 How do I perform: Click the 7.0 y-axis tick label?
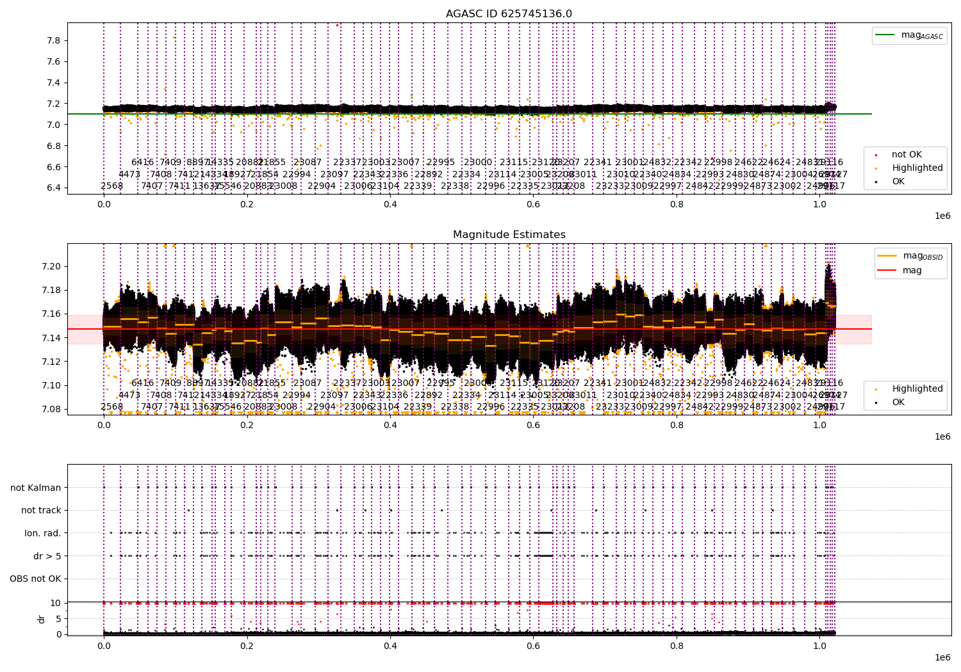coord(54,125)
